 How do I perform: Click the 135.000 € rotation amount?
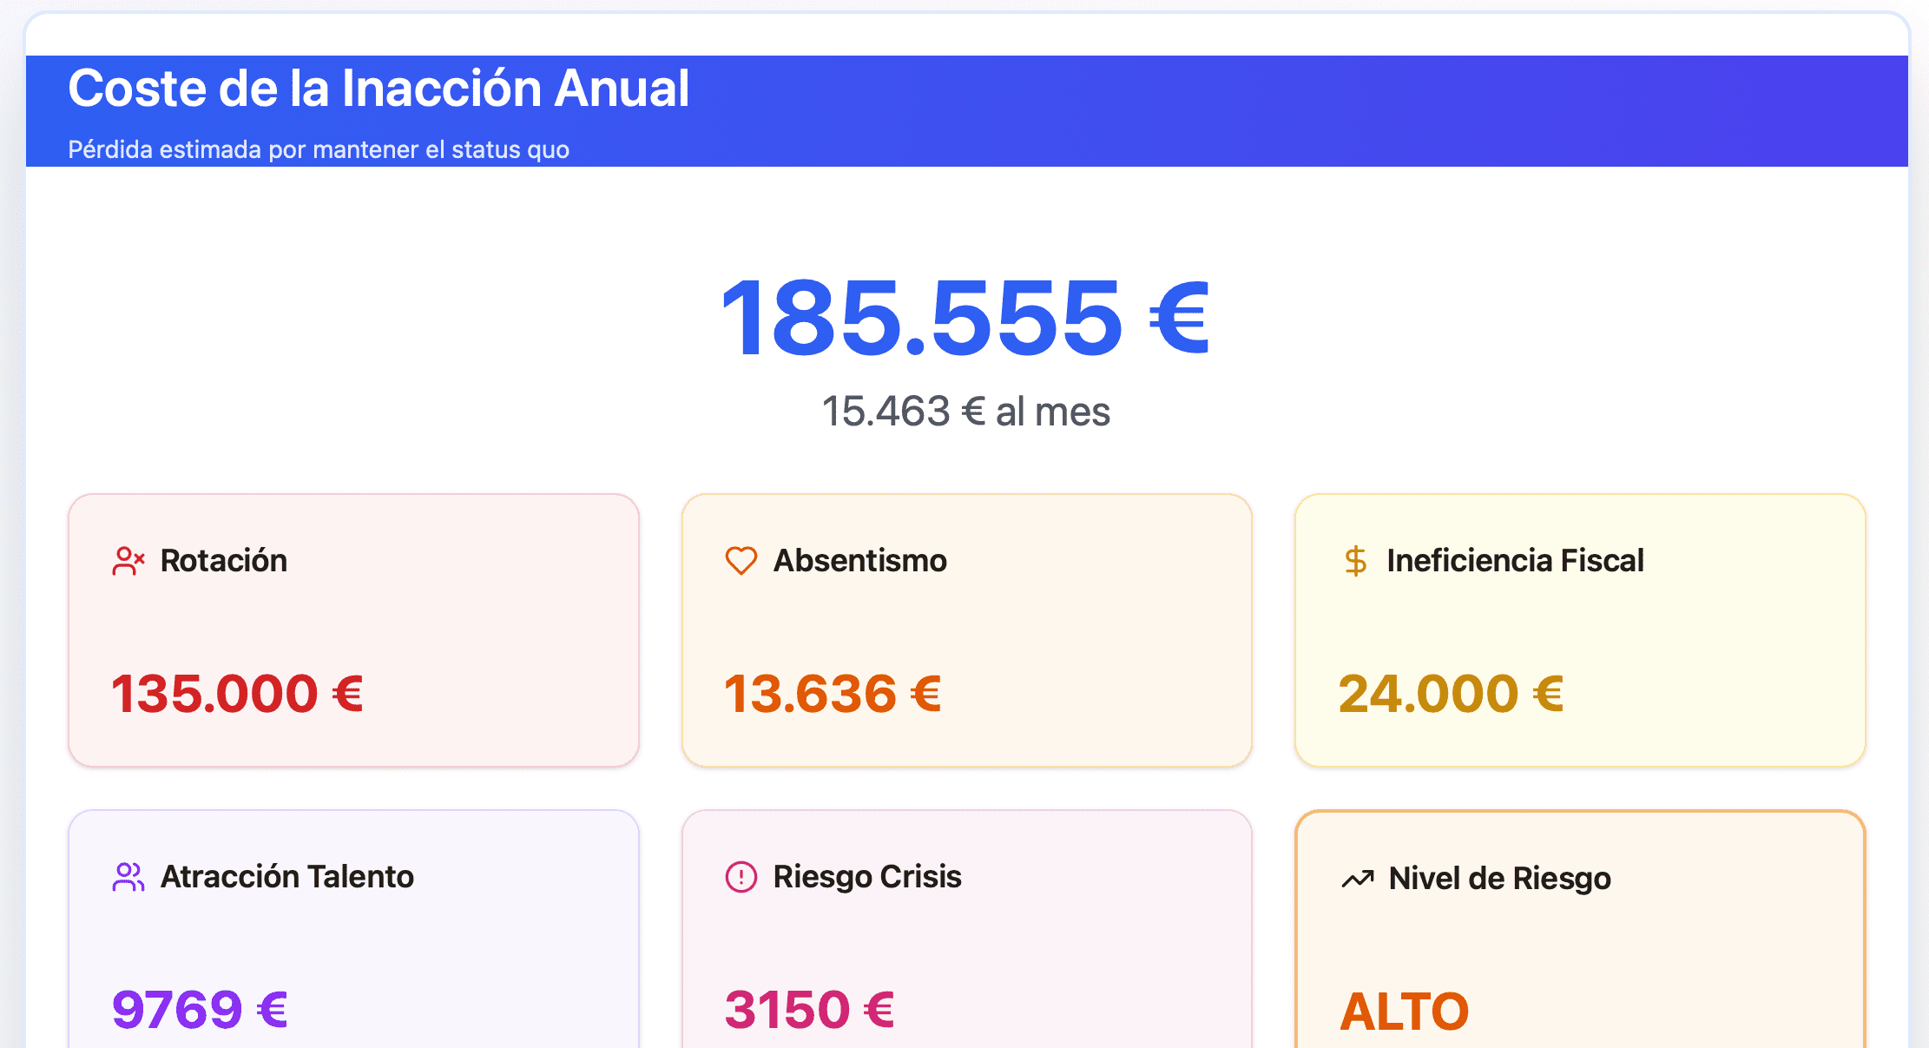[237, 694]
